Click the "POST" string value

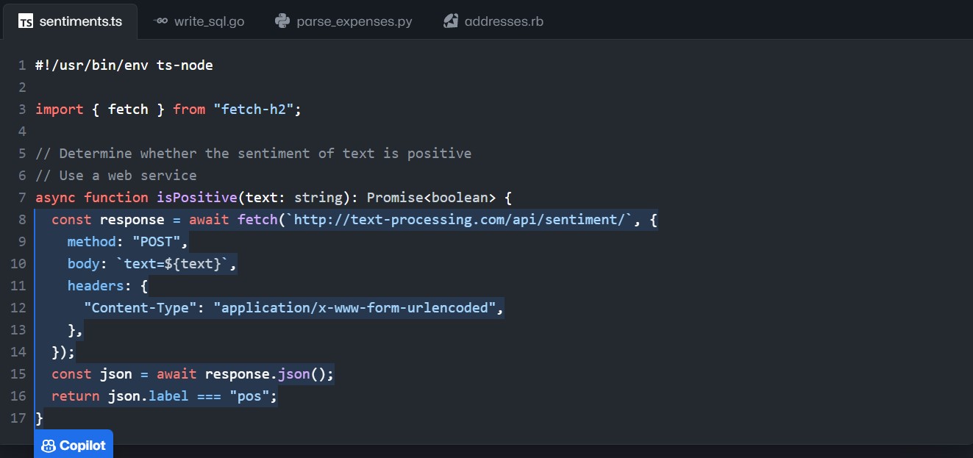tap(157, 242)
